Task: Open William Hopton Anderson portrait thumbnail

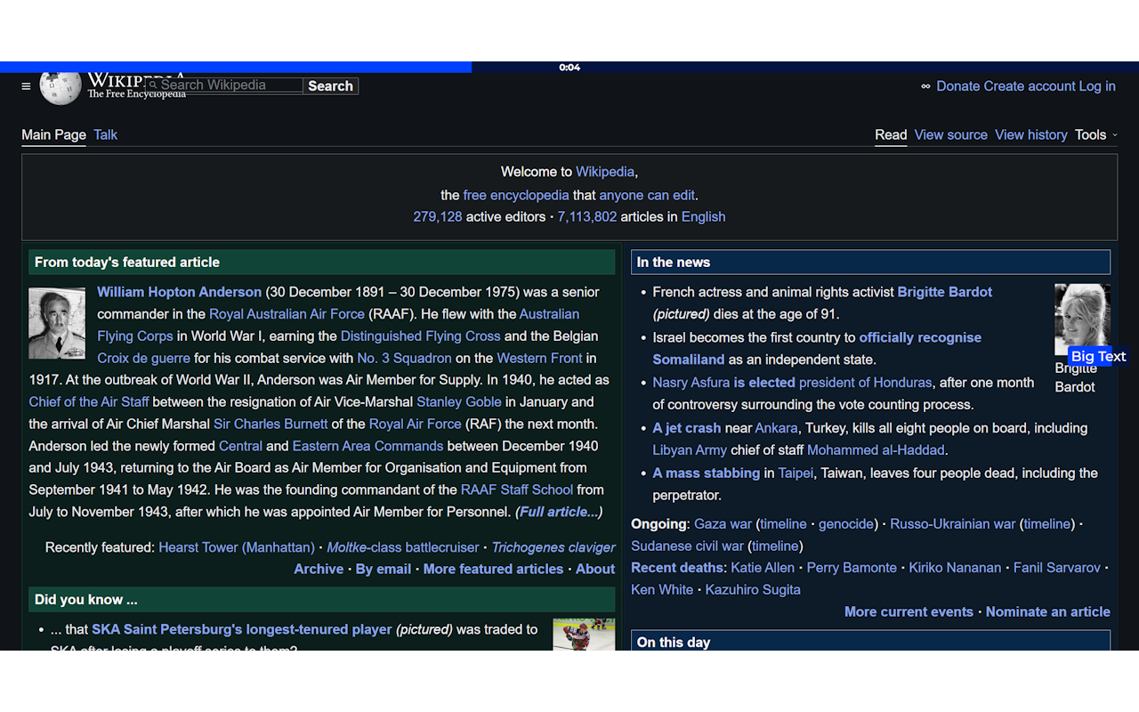Action: coord(57,323)
